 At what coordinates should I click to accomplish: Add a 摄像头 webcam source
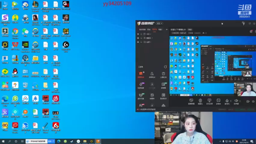[x=200, y=101]
